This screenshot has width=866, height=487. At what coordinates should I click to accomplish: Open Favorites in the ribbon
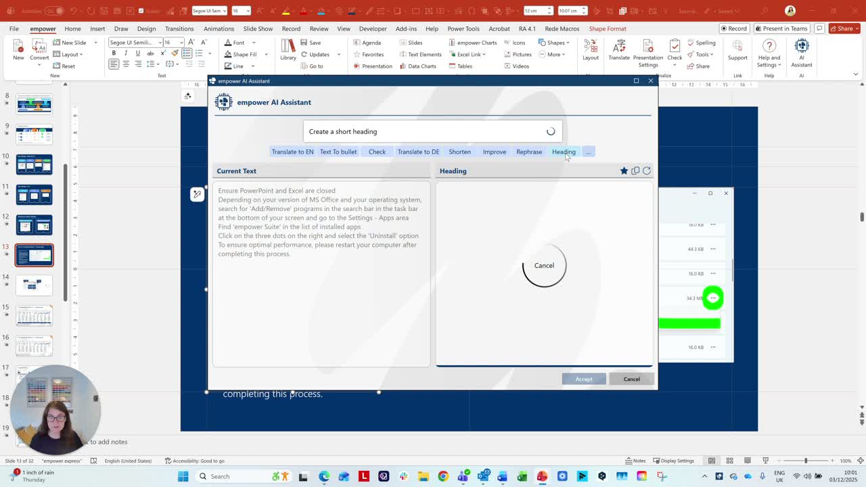tap(367, 54)
